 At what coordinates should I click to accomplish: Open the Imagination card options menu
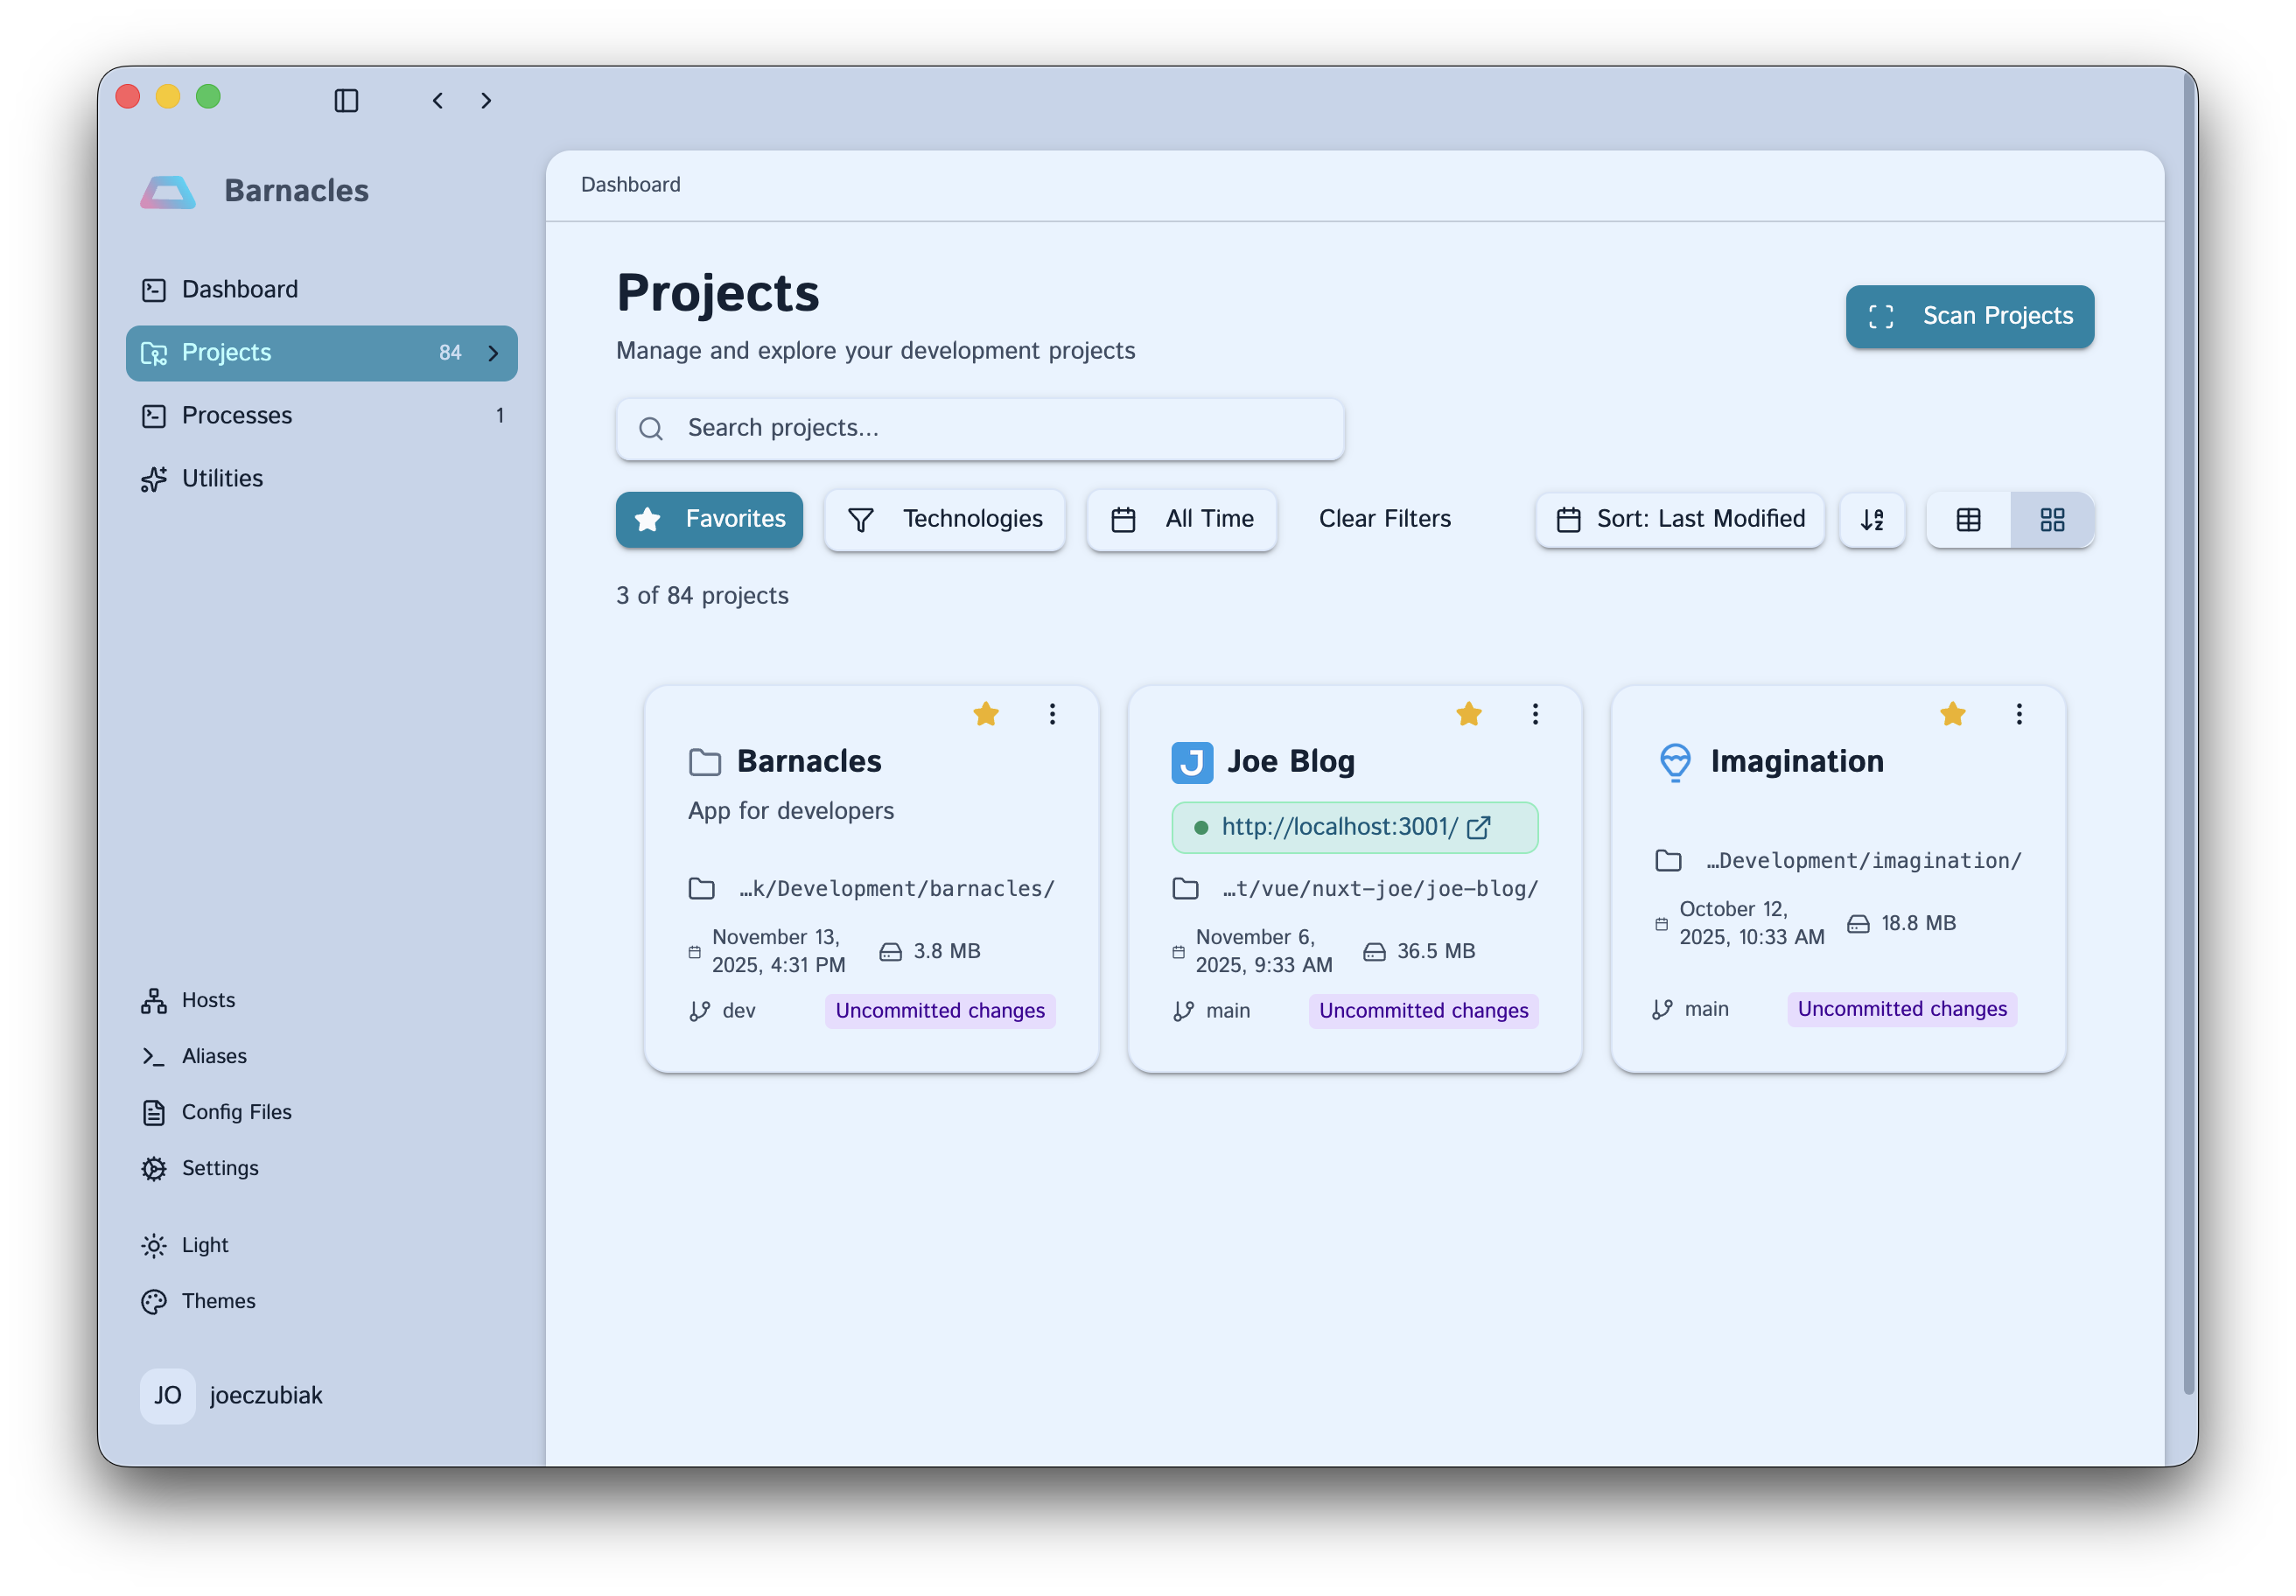click(x=2019, y=713)
